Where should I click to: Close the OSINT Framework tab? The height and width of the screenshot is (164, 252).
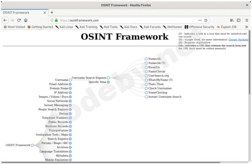click(x=45, y=13)
